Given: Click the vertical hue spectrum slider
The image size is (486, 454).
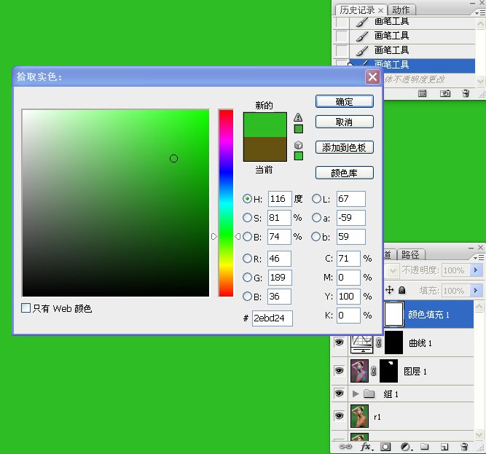Looking at the screenshot, I should click(226, 203).
